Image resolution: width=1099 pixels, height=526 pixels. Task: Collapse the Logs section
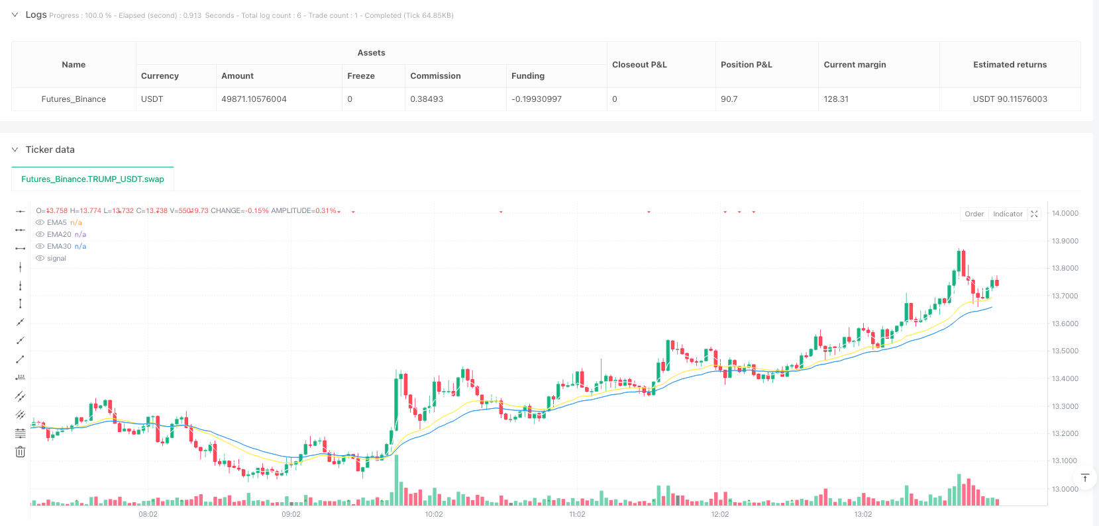[x=15, y=15]
